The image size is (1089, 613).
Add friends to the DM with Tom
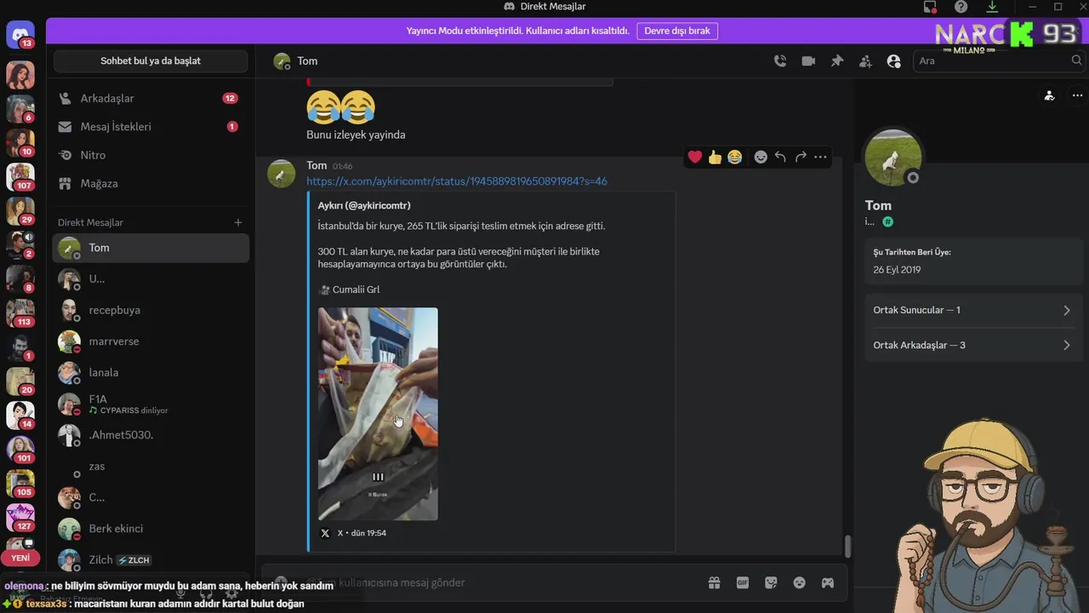(x=865, y=61)
